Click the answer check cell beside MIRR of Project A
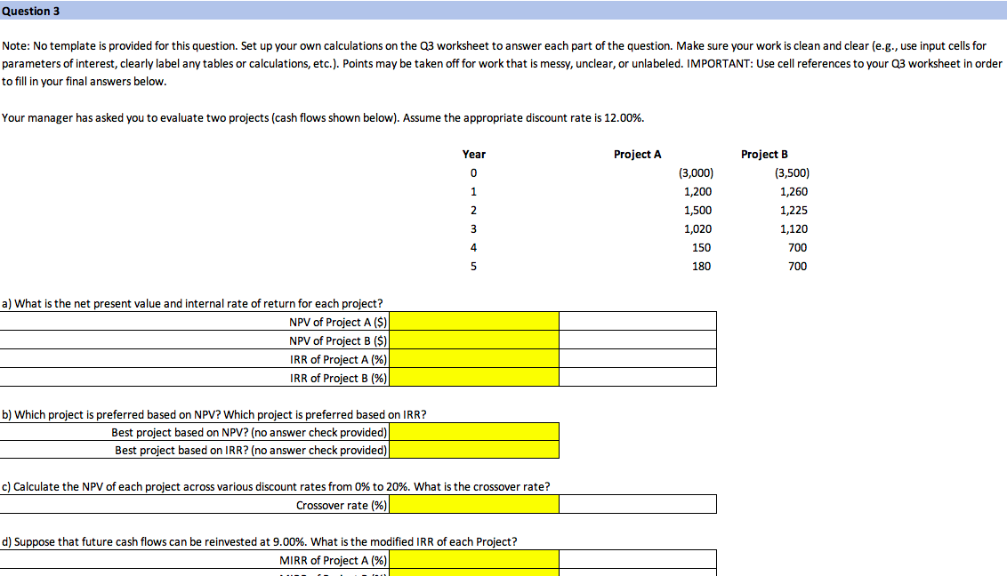 click(638, 560)
